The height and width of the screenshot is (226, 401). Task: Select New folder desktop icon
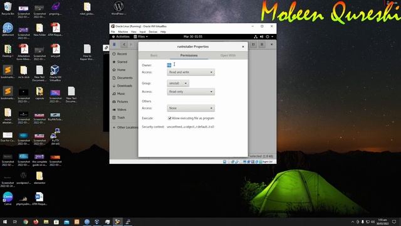[39, 30]
